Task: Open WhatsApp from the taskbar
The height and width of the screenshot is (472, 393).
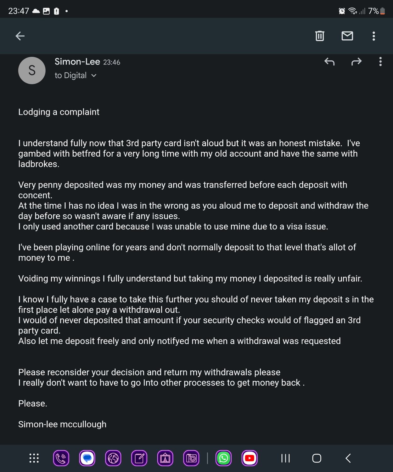Action: click(x=224, y=458)
